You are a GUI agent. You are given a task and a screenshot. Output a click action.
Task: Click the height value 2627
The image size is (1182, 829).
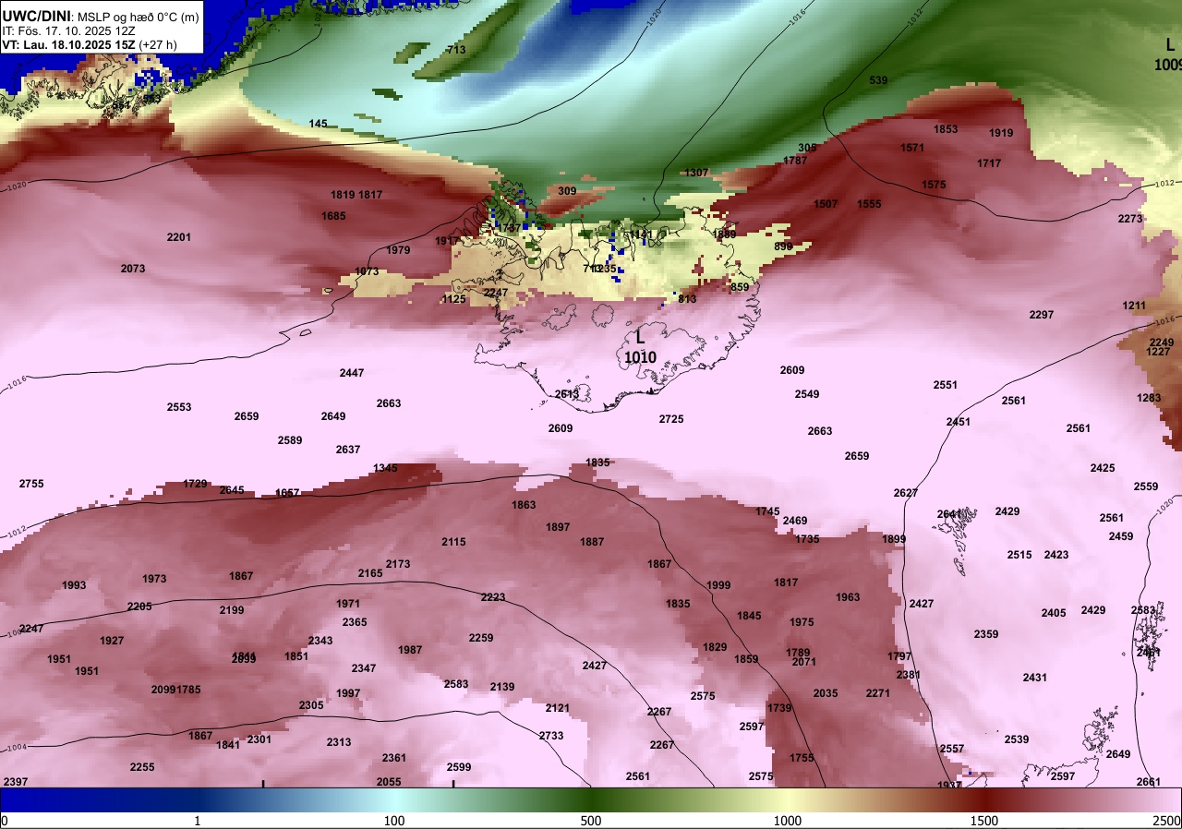coord(906,493)
